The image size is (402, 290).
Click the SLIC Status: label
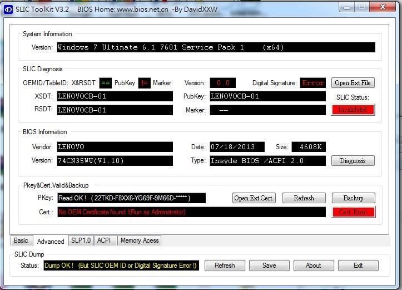[353, 97]
